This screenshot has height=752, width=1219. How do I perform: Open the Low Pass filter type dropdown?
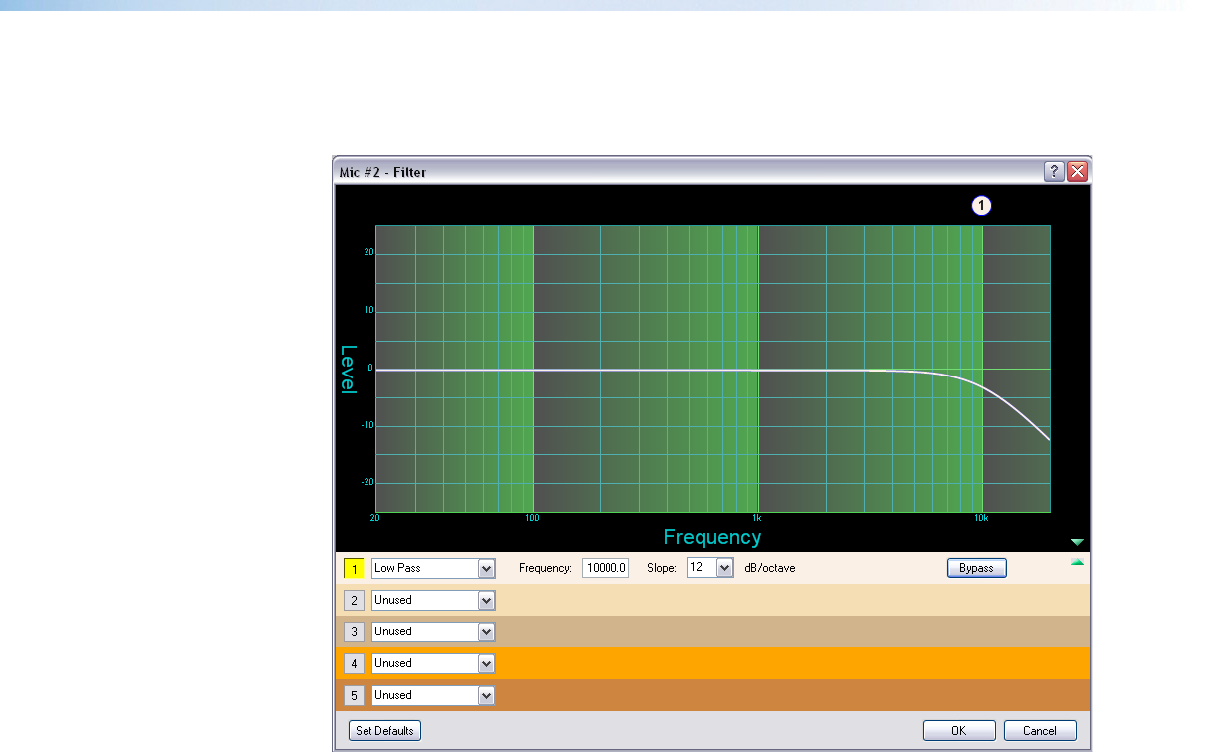tap(486, 568)
